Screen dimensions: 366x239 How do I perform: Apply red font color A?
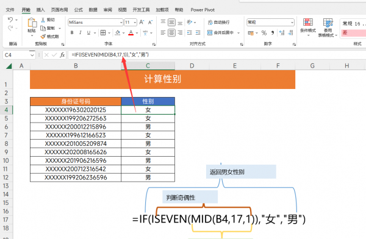coord(131,33)
